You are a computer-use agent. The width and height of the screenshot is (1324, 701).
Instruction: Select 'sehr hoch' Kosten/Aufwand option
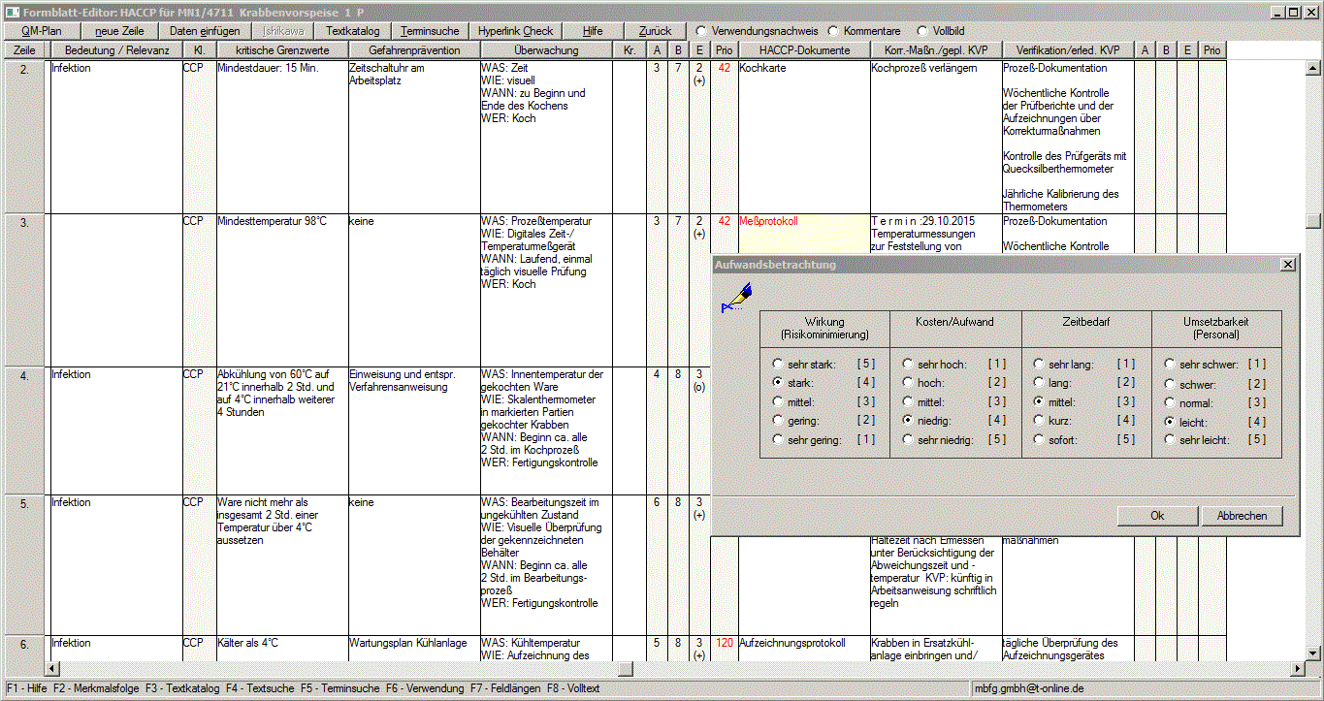point(909,365)
